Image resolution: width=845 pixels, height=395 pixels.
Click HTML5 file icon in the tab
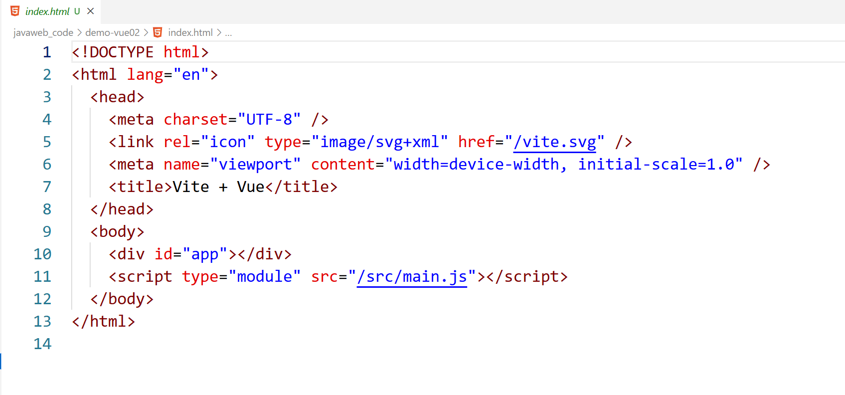[15, 11]
